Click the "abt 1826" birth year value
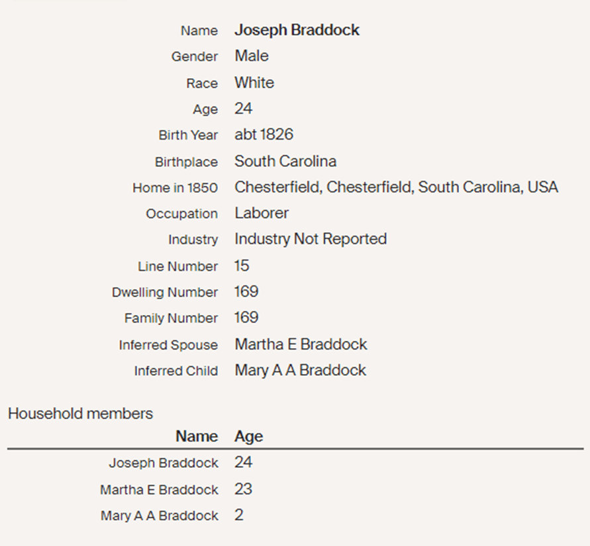590x546 pixels. coord(264,135)
